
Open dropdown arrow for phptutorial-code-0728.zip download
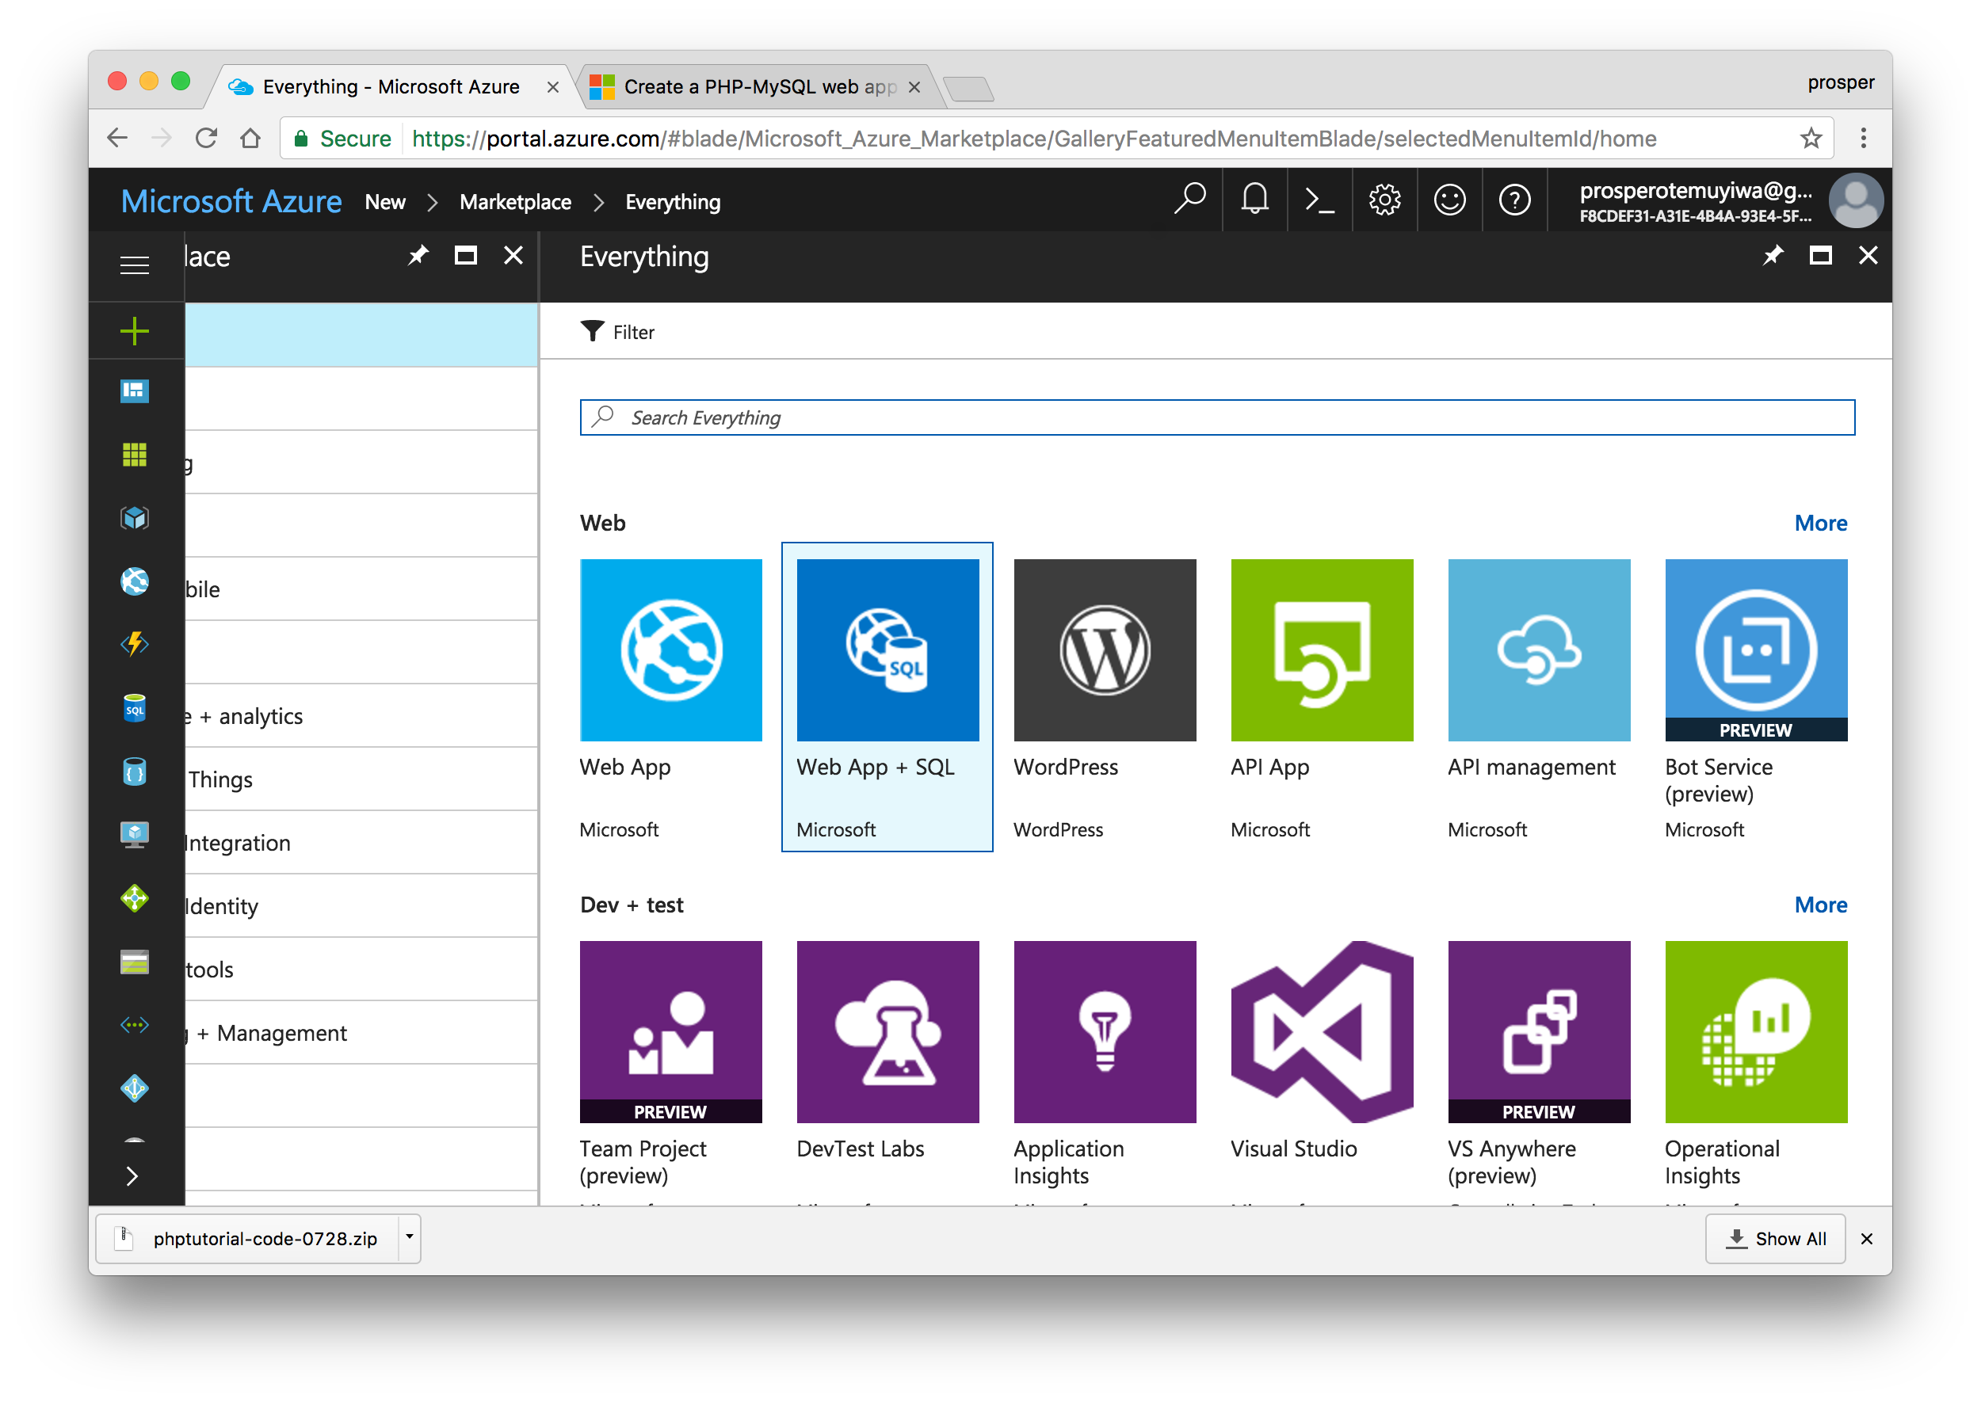click(410, 1237)
